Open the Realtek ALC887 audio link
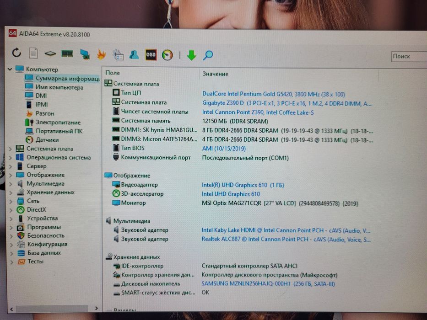427x320 pixels. tap(286, 240)
